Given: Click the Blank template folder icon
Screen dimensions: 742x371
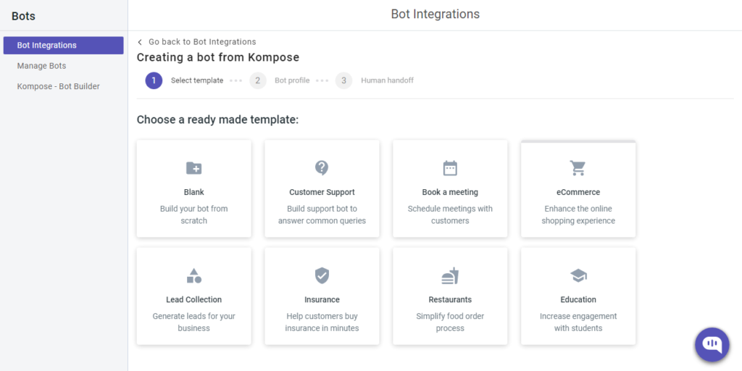Looking at the screenshot, I should click(x=194, y=168).
